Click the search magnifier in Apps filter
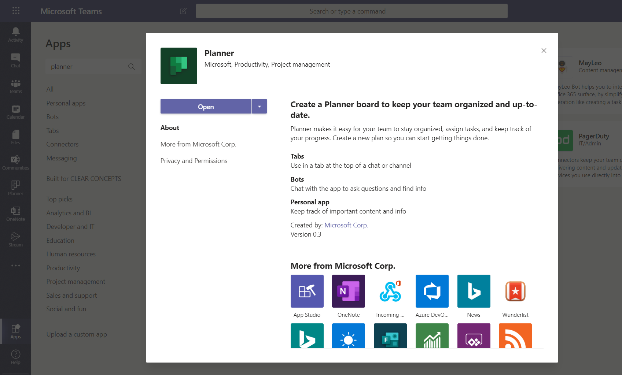Image resolution: width=622 pixels, height=375 pixels. [131, 67]
